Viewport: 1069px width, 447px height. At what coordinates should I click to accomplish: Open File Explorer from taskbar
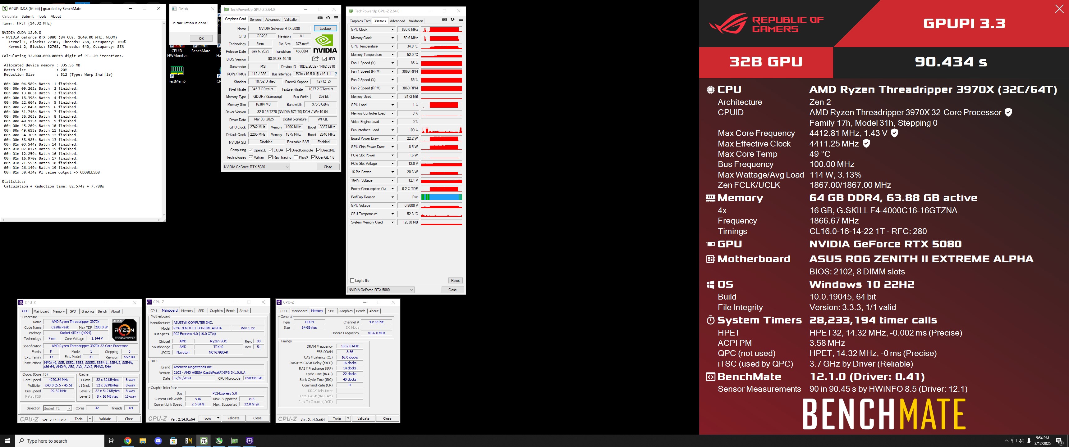click(143, 441)
